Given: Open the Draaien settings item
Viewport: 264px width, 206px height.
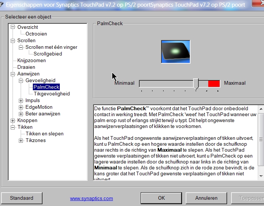Looking at the screenshot, I should click(x=26, y=67).
